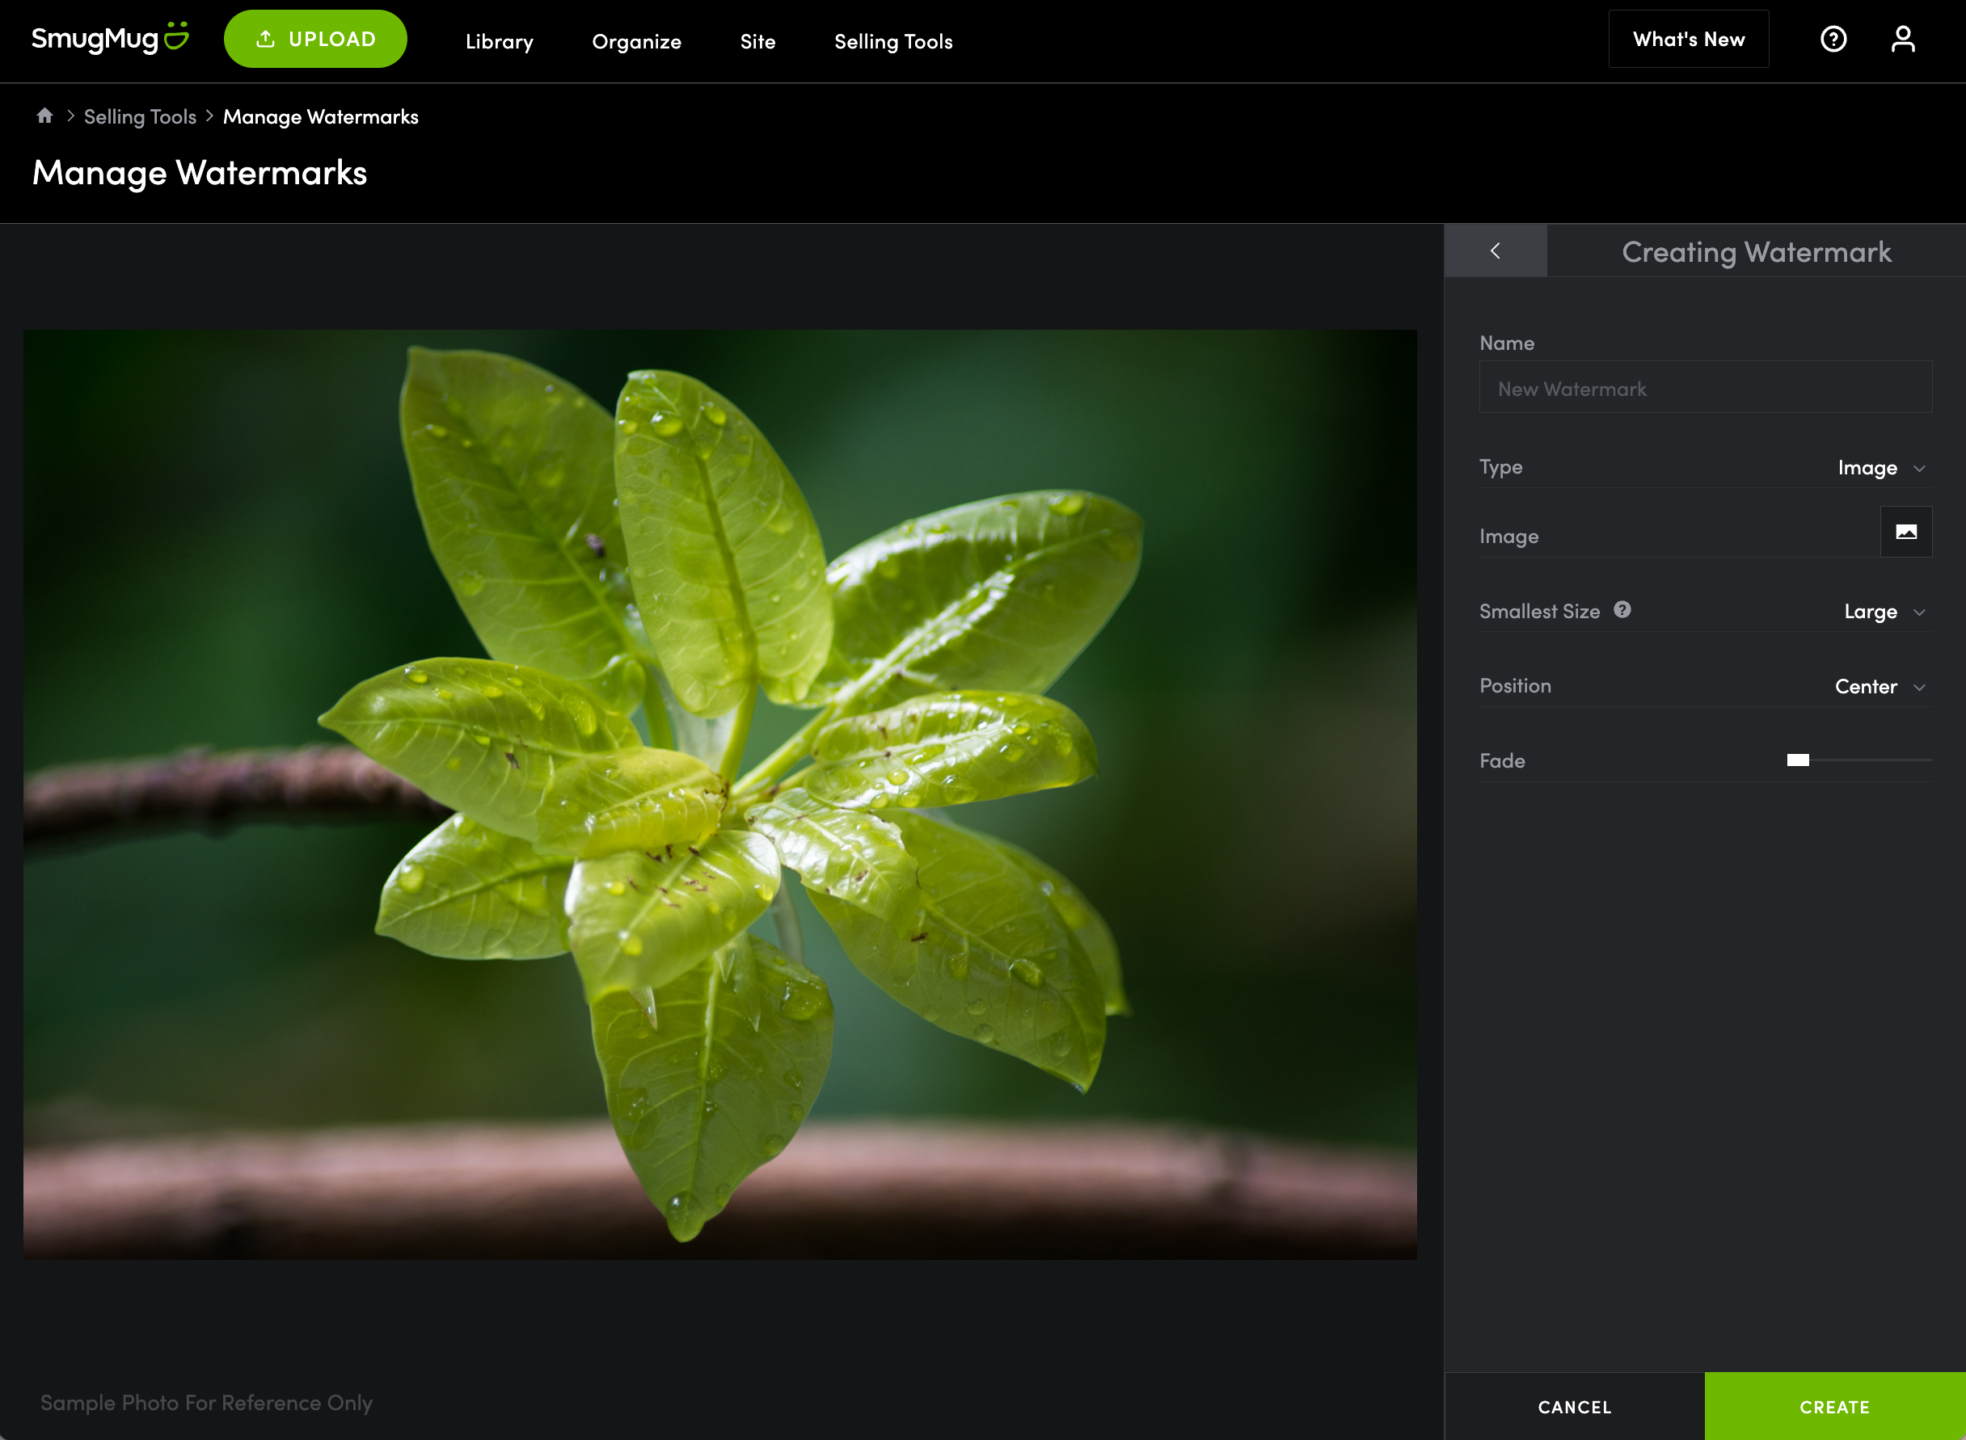Open the Library menu
Screen dimensions: 1966x1440
(499, 41)
